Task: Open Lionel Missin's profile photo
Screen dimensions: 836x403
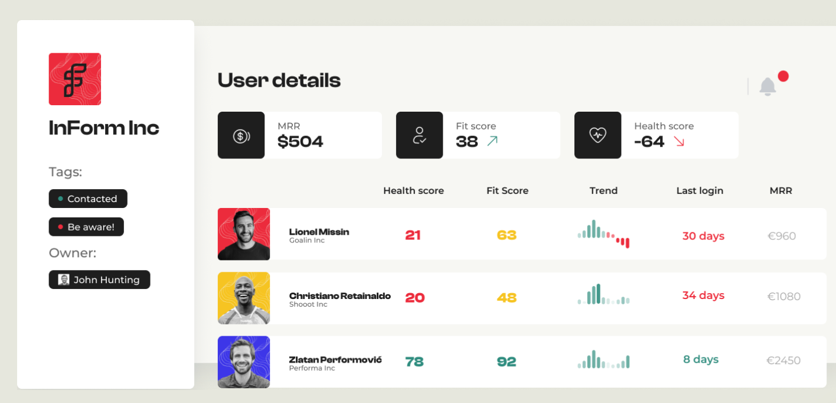Action: click(x=244, y=234)
